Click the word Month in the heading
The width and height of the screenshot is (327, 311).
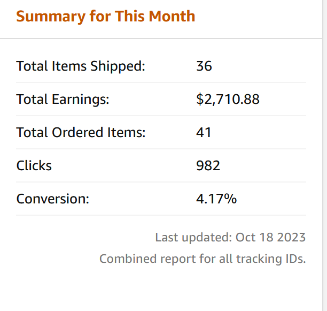tap(172, 16)
